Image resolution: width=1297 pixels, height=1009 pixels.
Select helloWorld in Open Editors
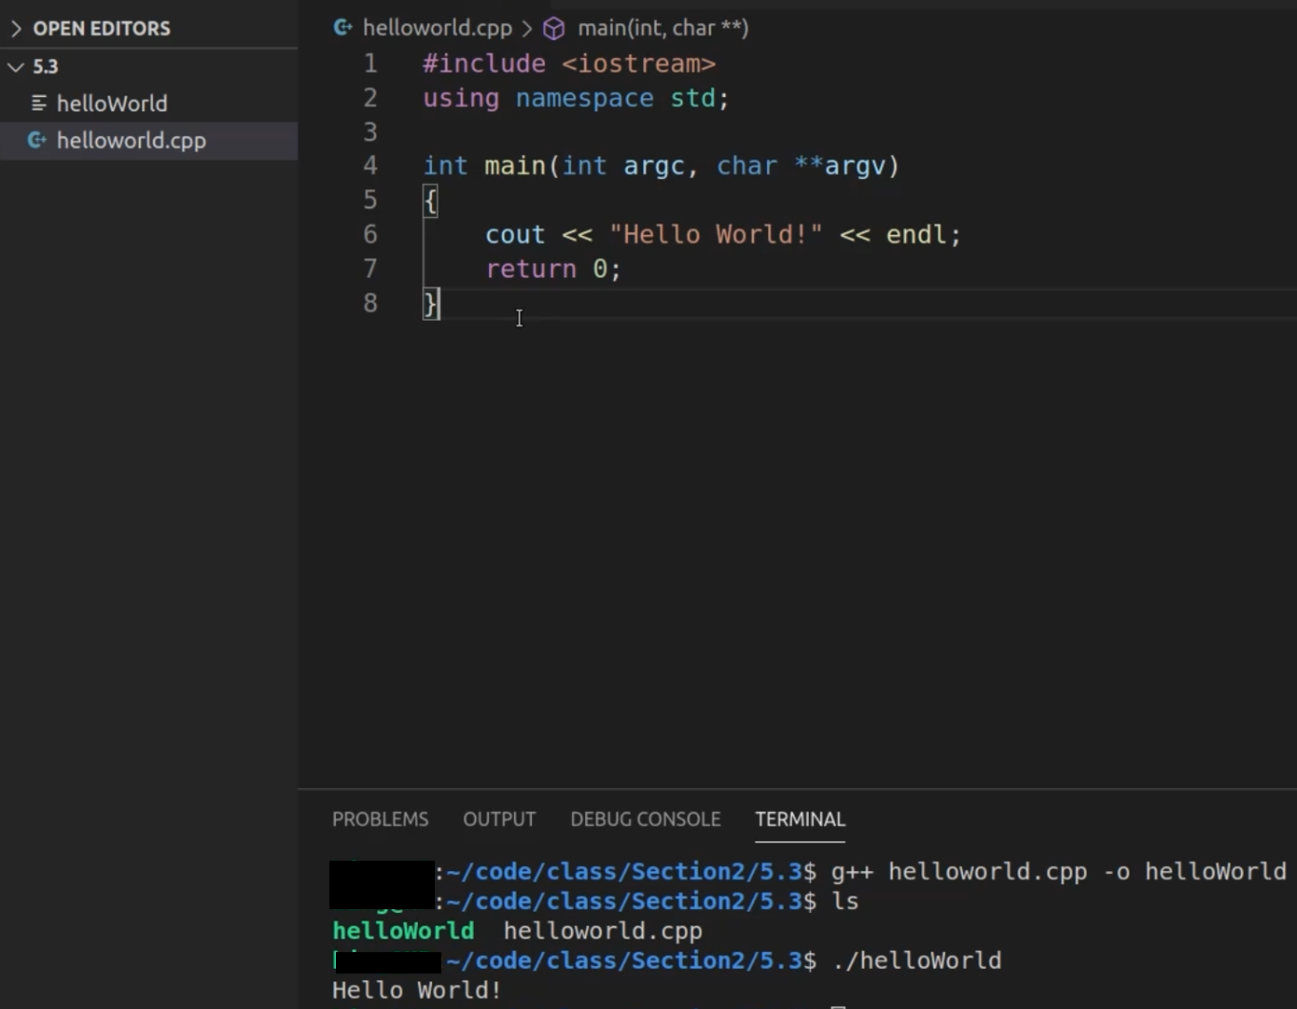click(112, 103)
